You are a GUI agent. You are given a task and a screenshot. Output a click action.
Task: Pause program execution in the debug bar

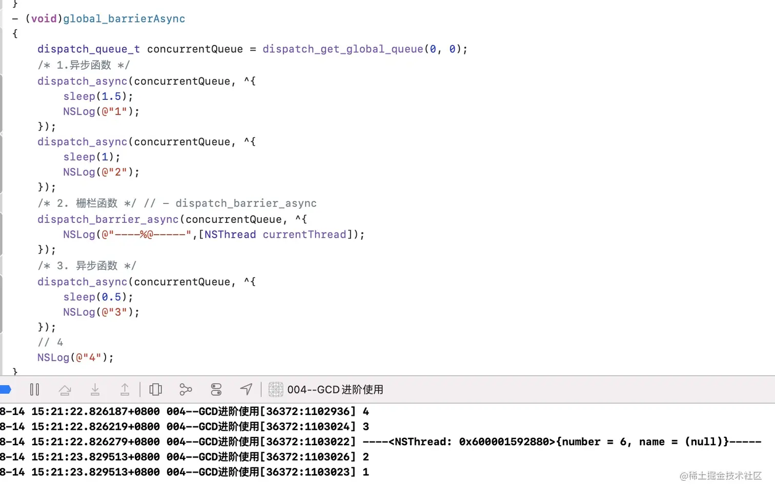34,389
